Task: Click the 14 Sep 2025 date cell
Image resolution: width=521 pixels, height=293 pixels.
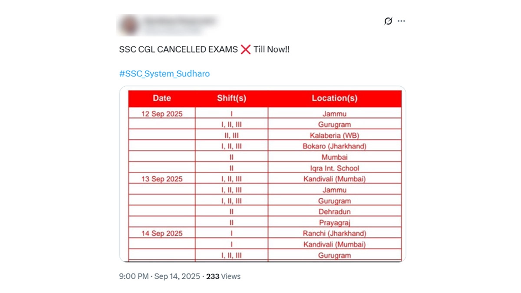Action: [x=162, y=233]
